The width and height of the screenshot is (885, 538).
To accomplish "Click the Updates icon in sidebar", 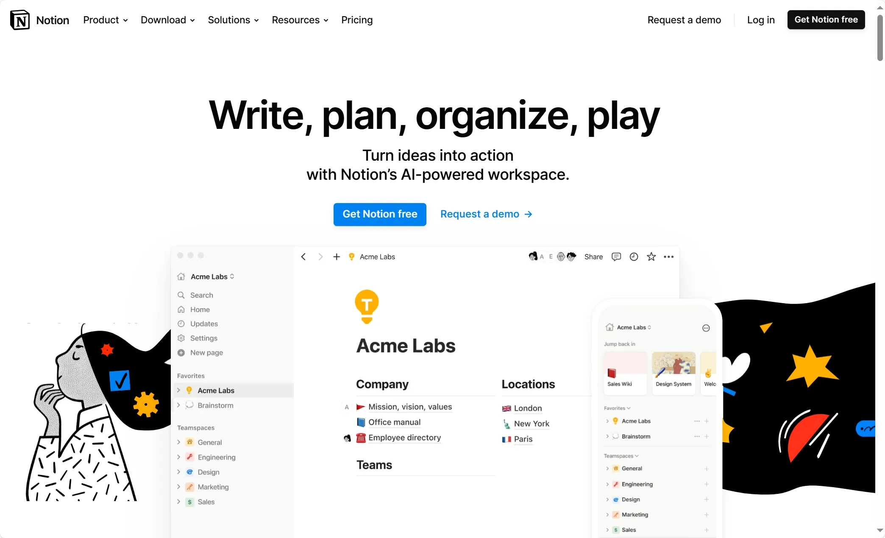I will [181, 323].
